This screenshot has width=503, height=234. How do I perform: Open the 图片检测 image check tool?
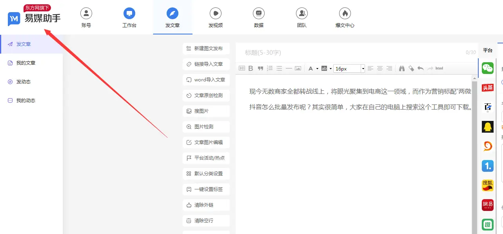(206, 127)
